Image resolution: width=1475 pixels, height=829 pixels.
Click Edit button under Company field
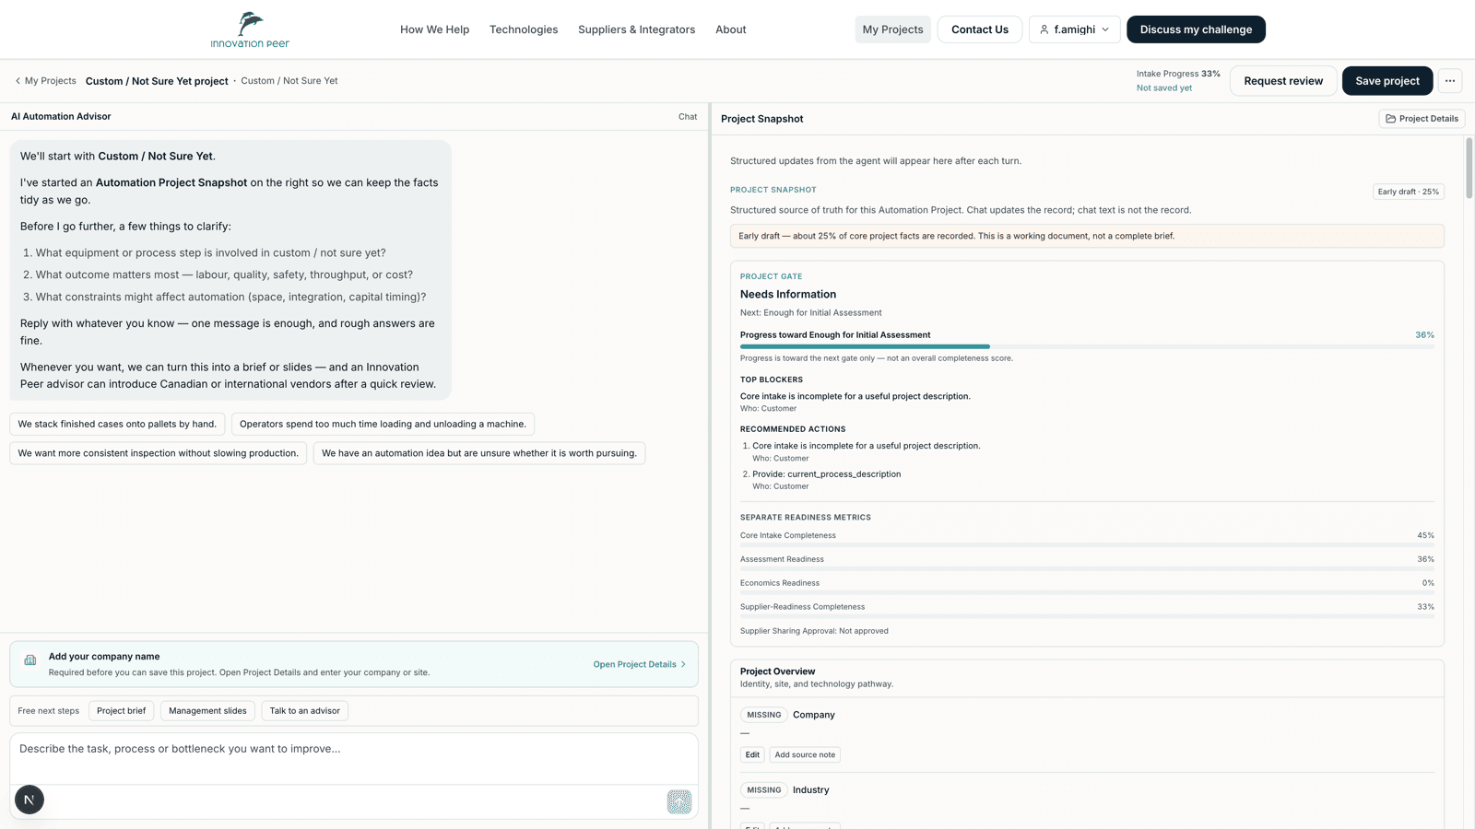752,754
